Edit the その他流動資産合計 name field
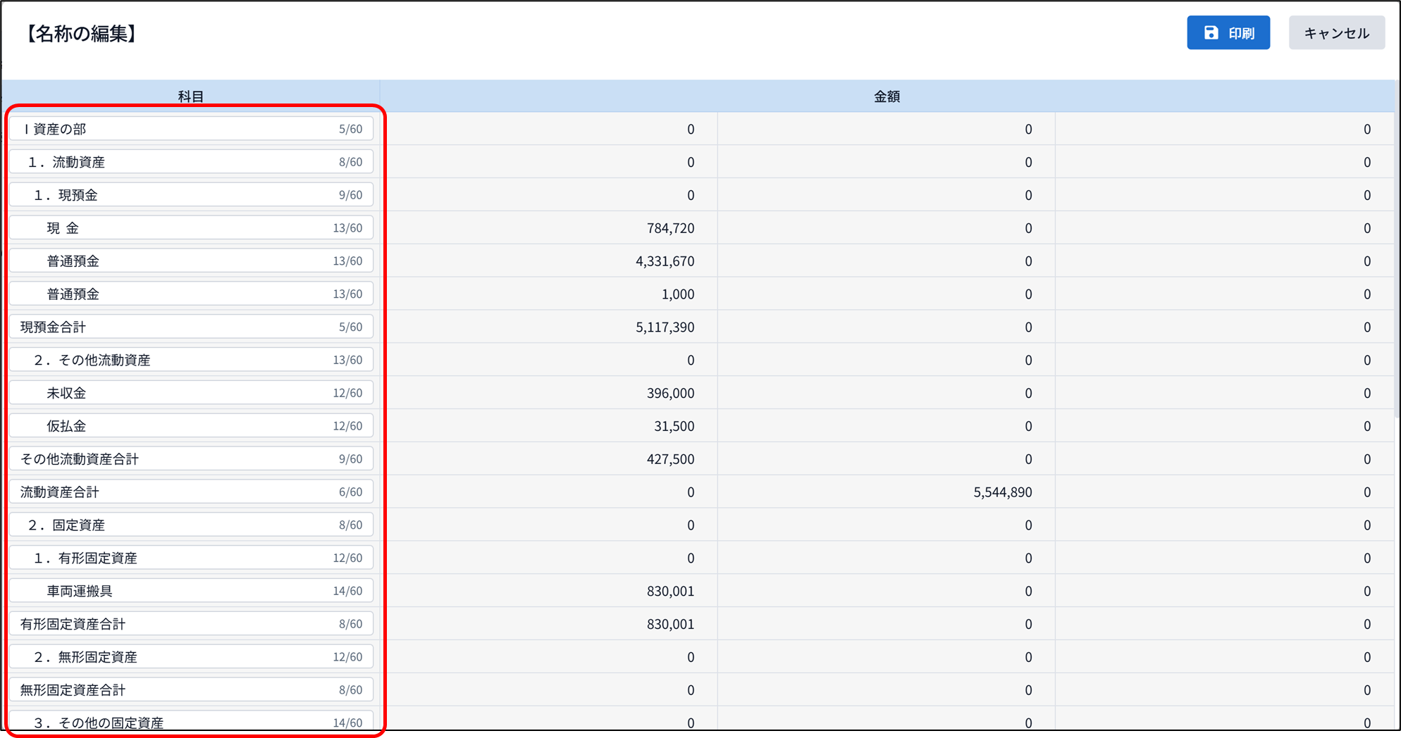This screenshot has width=1401, height=738. 191,459
